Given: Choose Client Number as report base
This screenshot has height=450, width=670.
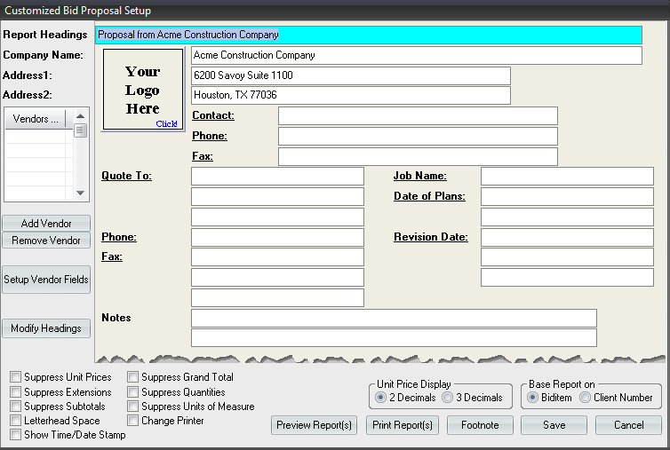Looking at the screenshot, I should (585, 398).
